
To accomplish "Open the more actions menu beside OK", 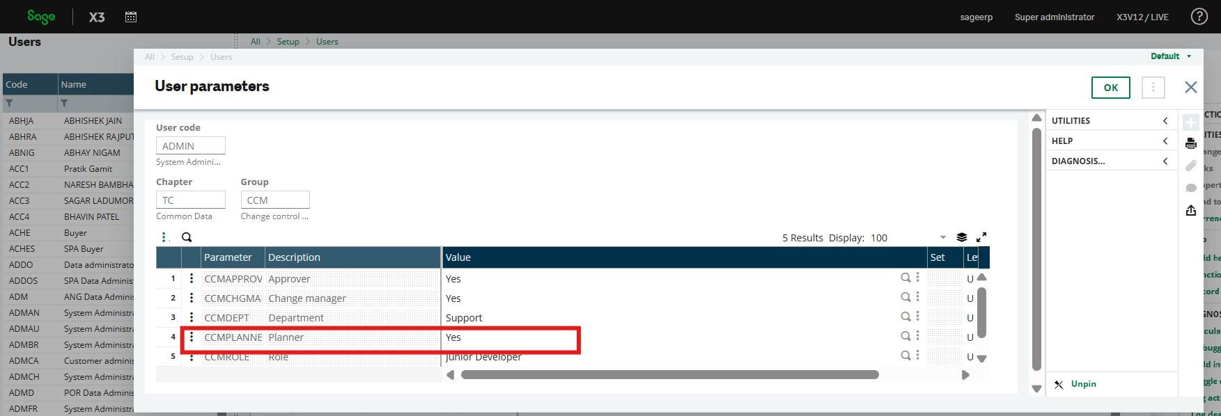I will [1153, 88].
